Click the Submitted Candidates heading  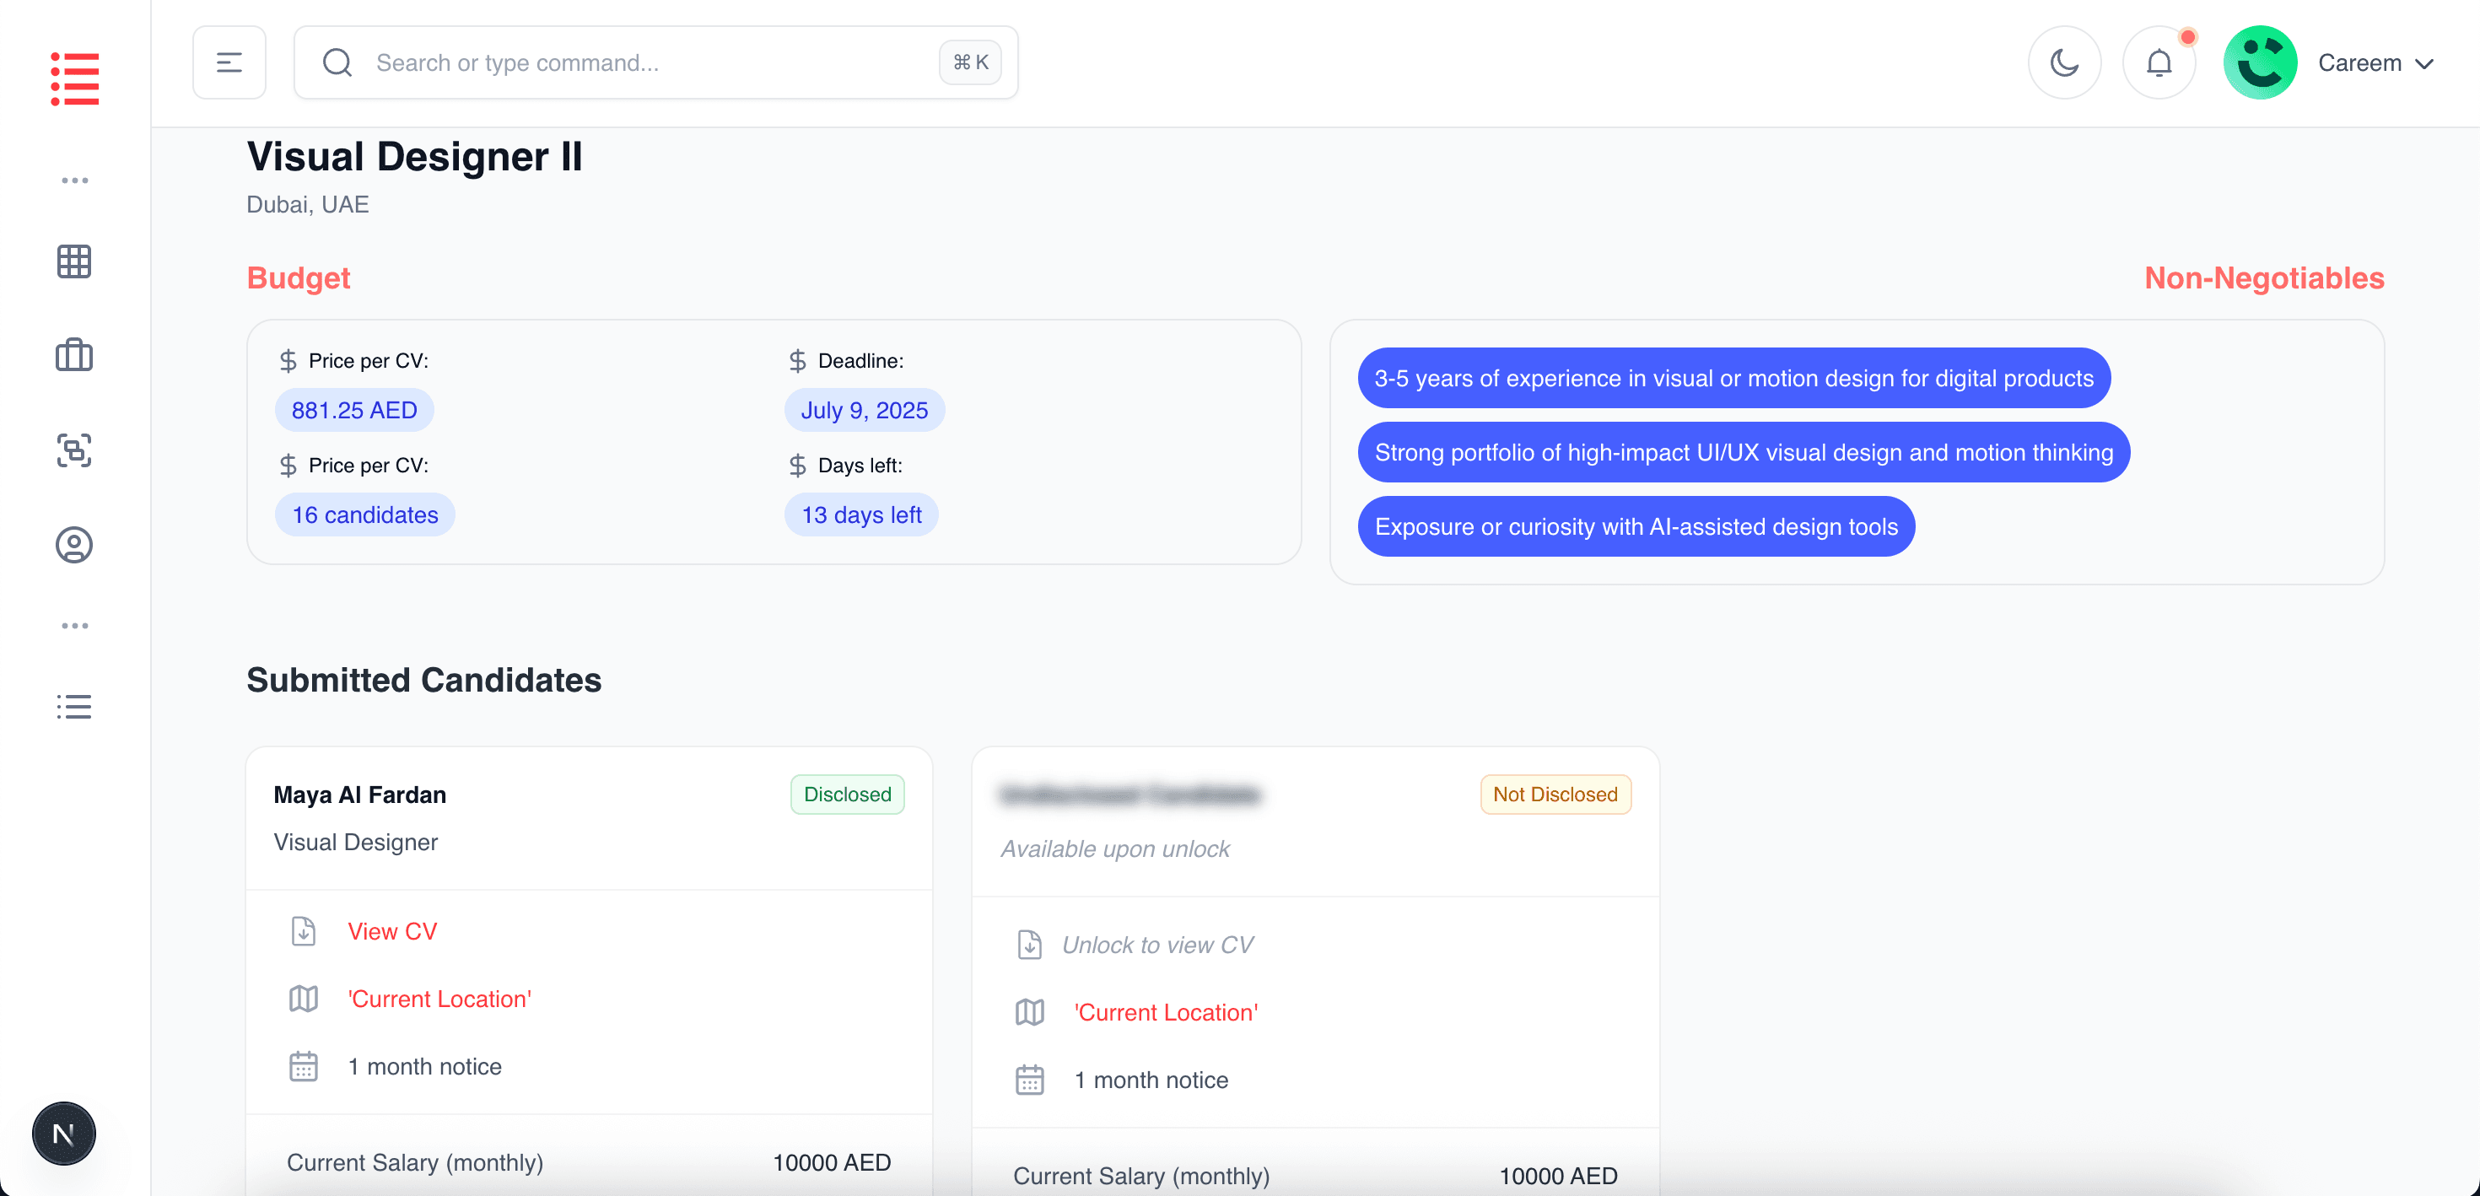pyautogui.click(x=423, y=680)
